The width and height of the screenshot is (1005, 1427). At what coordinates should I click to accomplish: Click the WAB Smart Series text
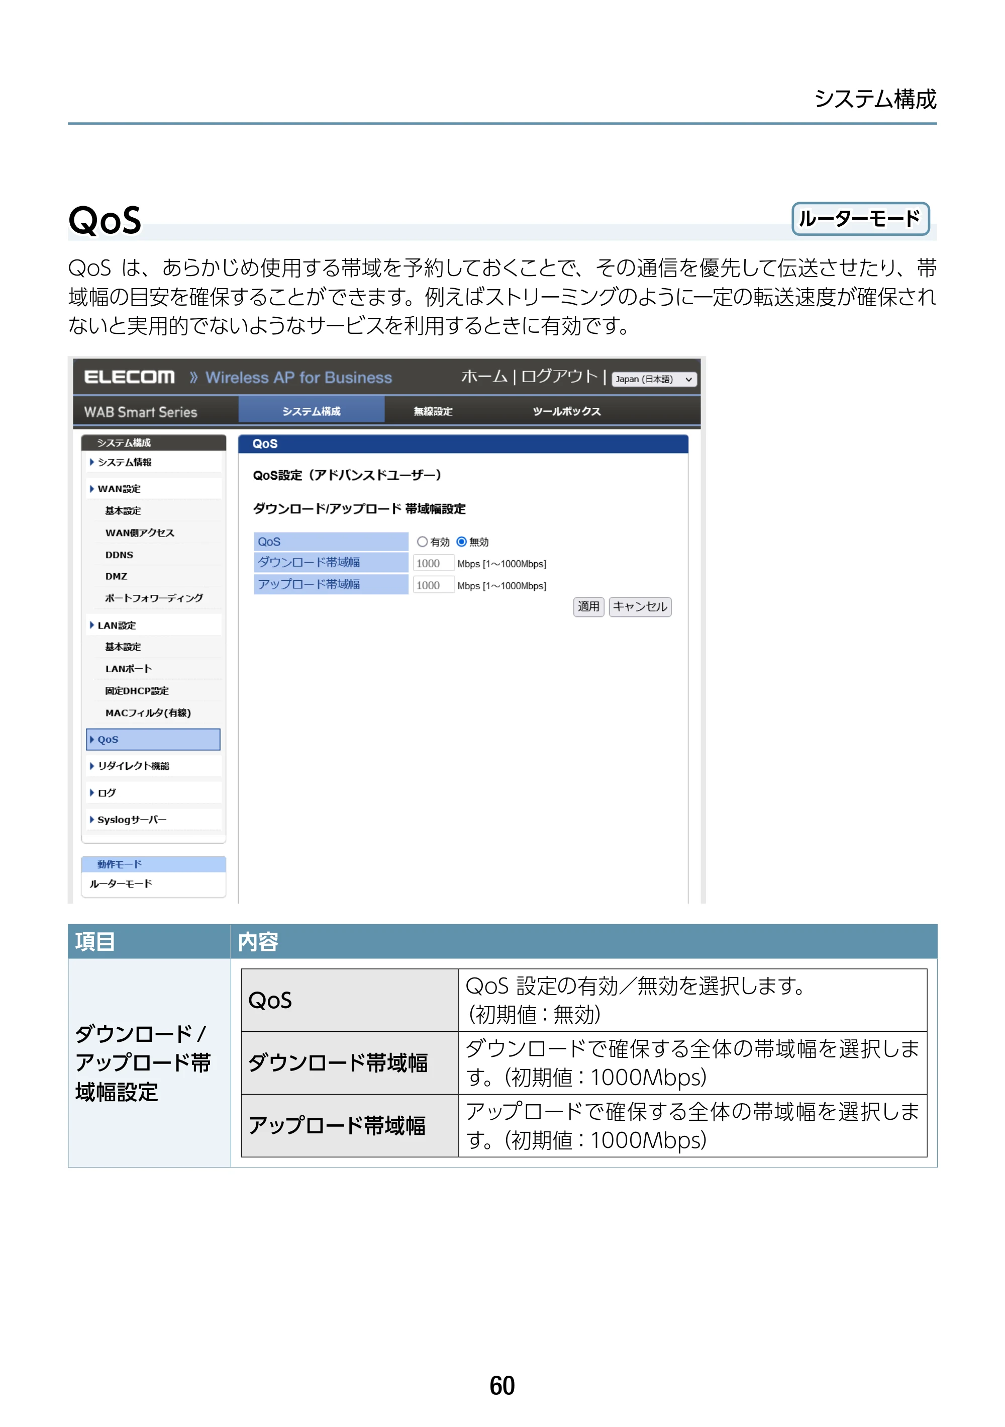point(140,411)
